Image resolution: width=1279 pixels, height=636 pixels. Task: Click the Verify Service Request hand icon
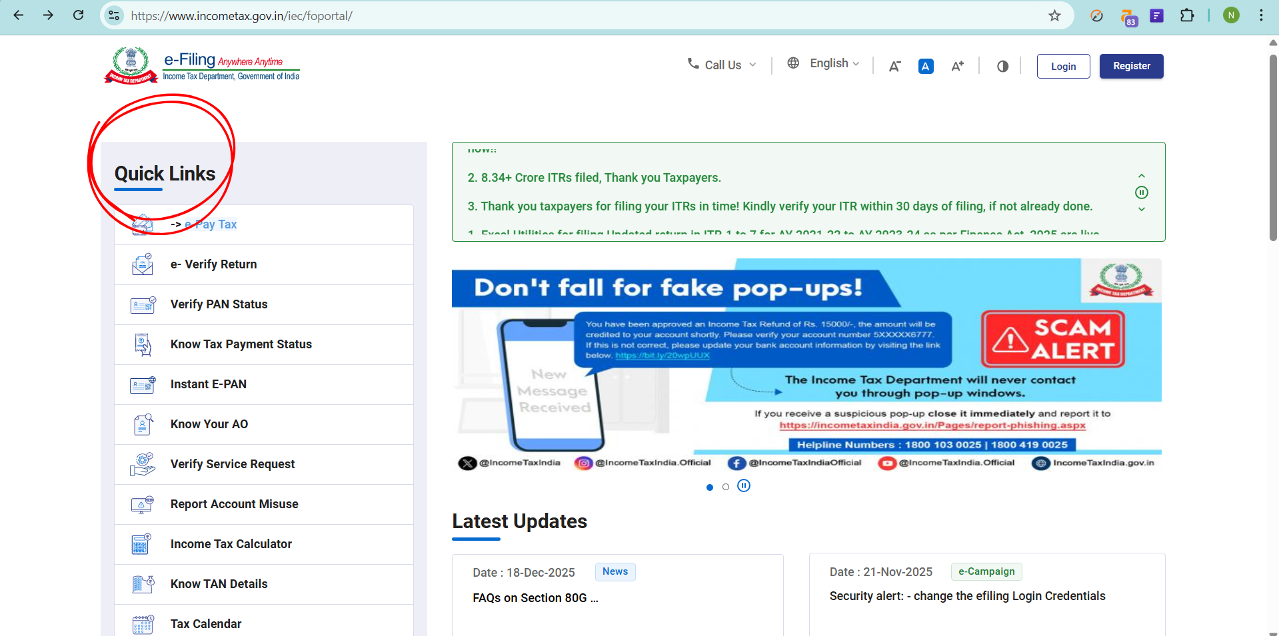coord(142,464)
